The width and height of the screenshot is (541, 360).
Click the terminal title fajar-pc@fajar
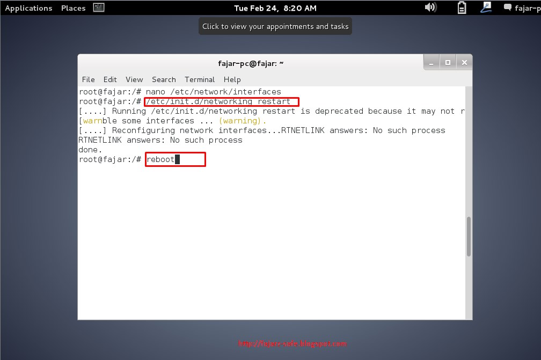coord(251,63)
